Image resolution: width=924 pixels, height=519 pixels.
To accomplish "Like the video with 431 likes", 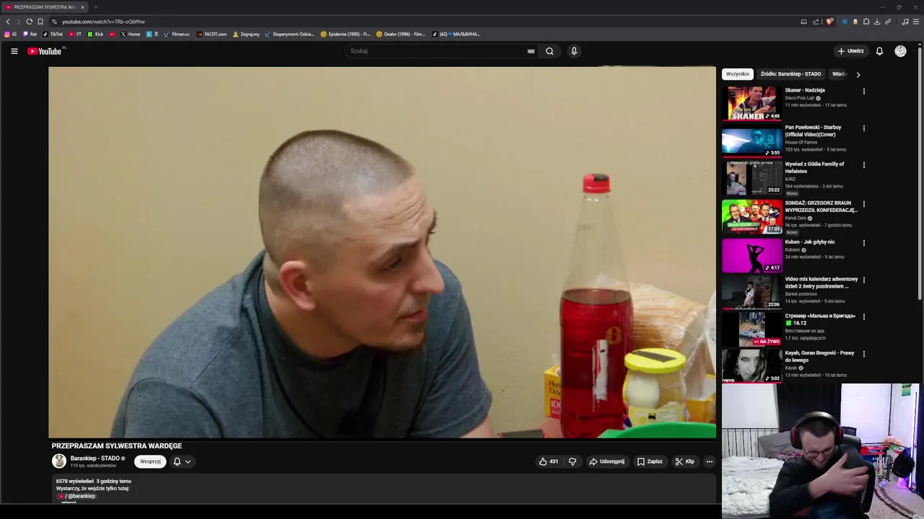I will (549, 461).
